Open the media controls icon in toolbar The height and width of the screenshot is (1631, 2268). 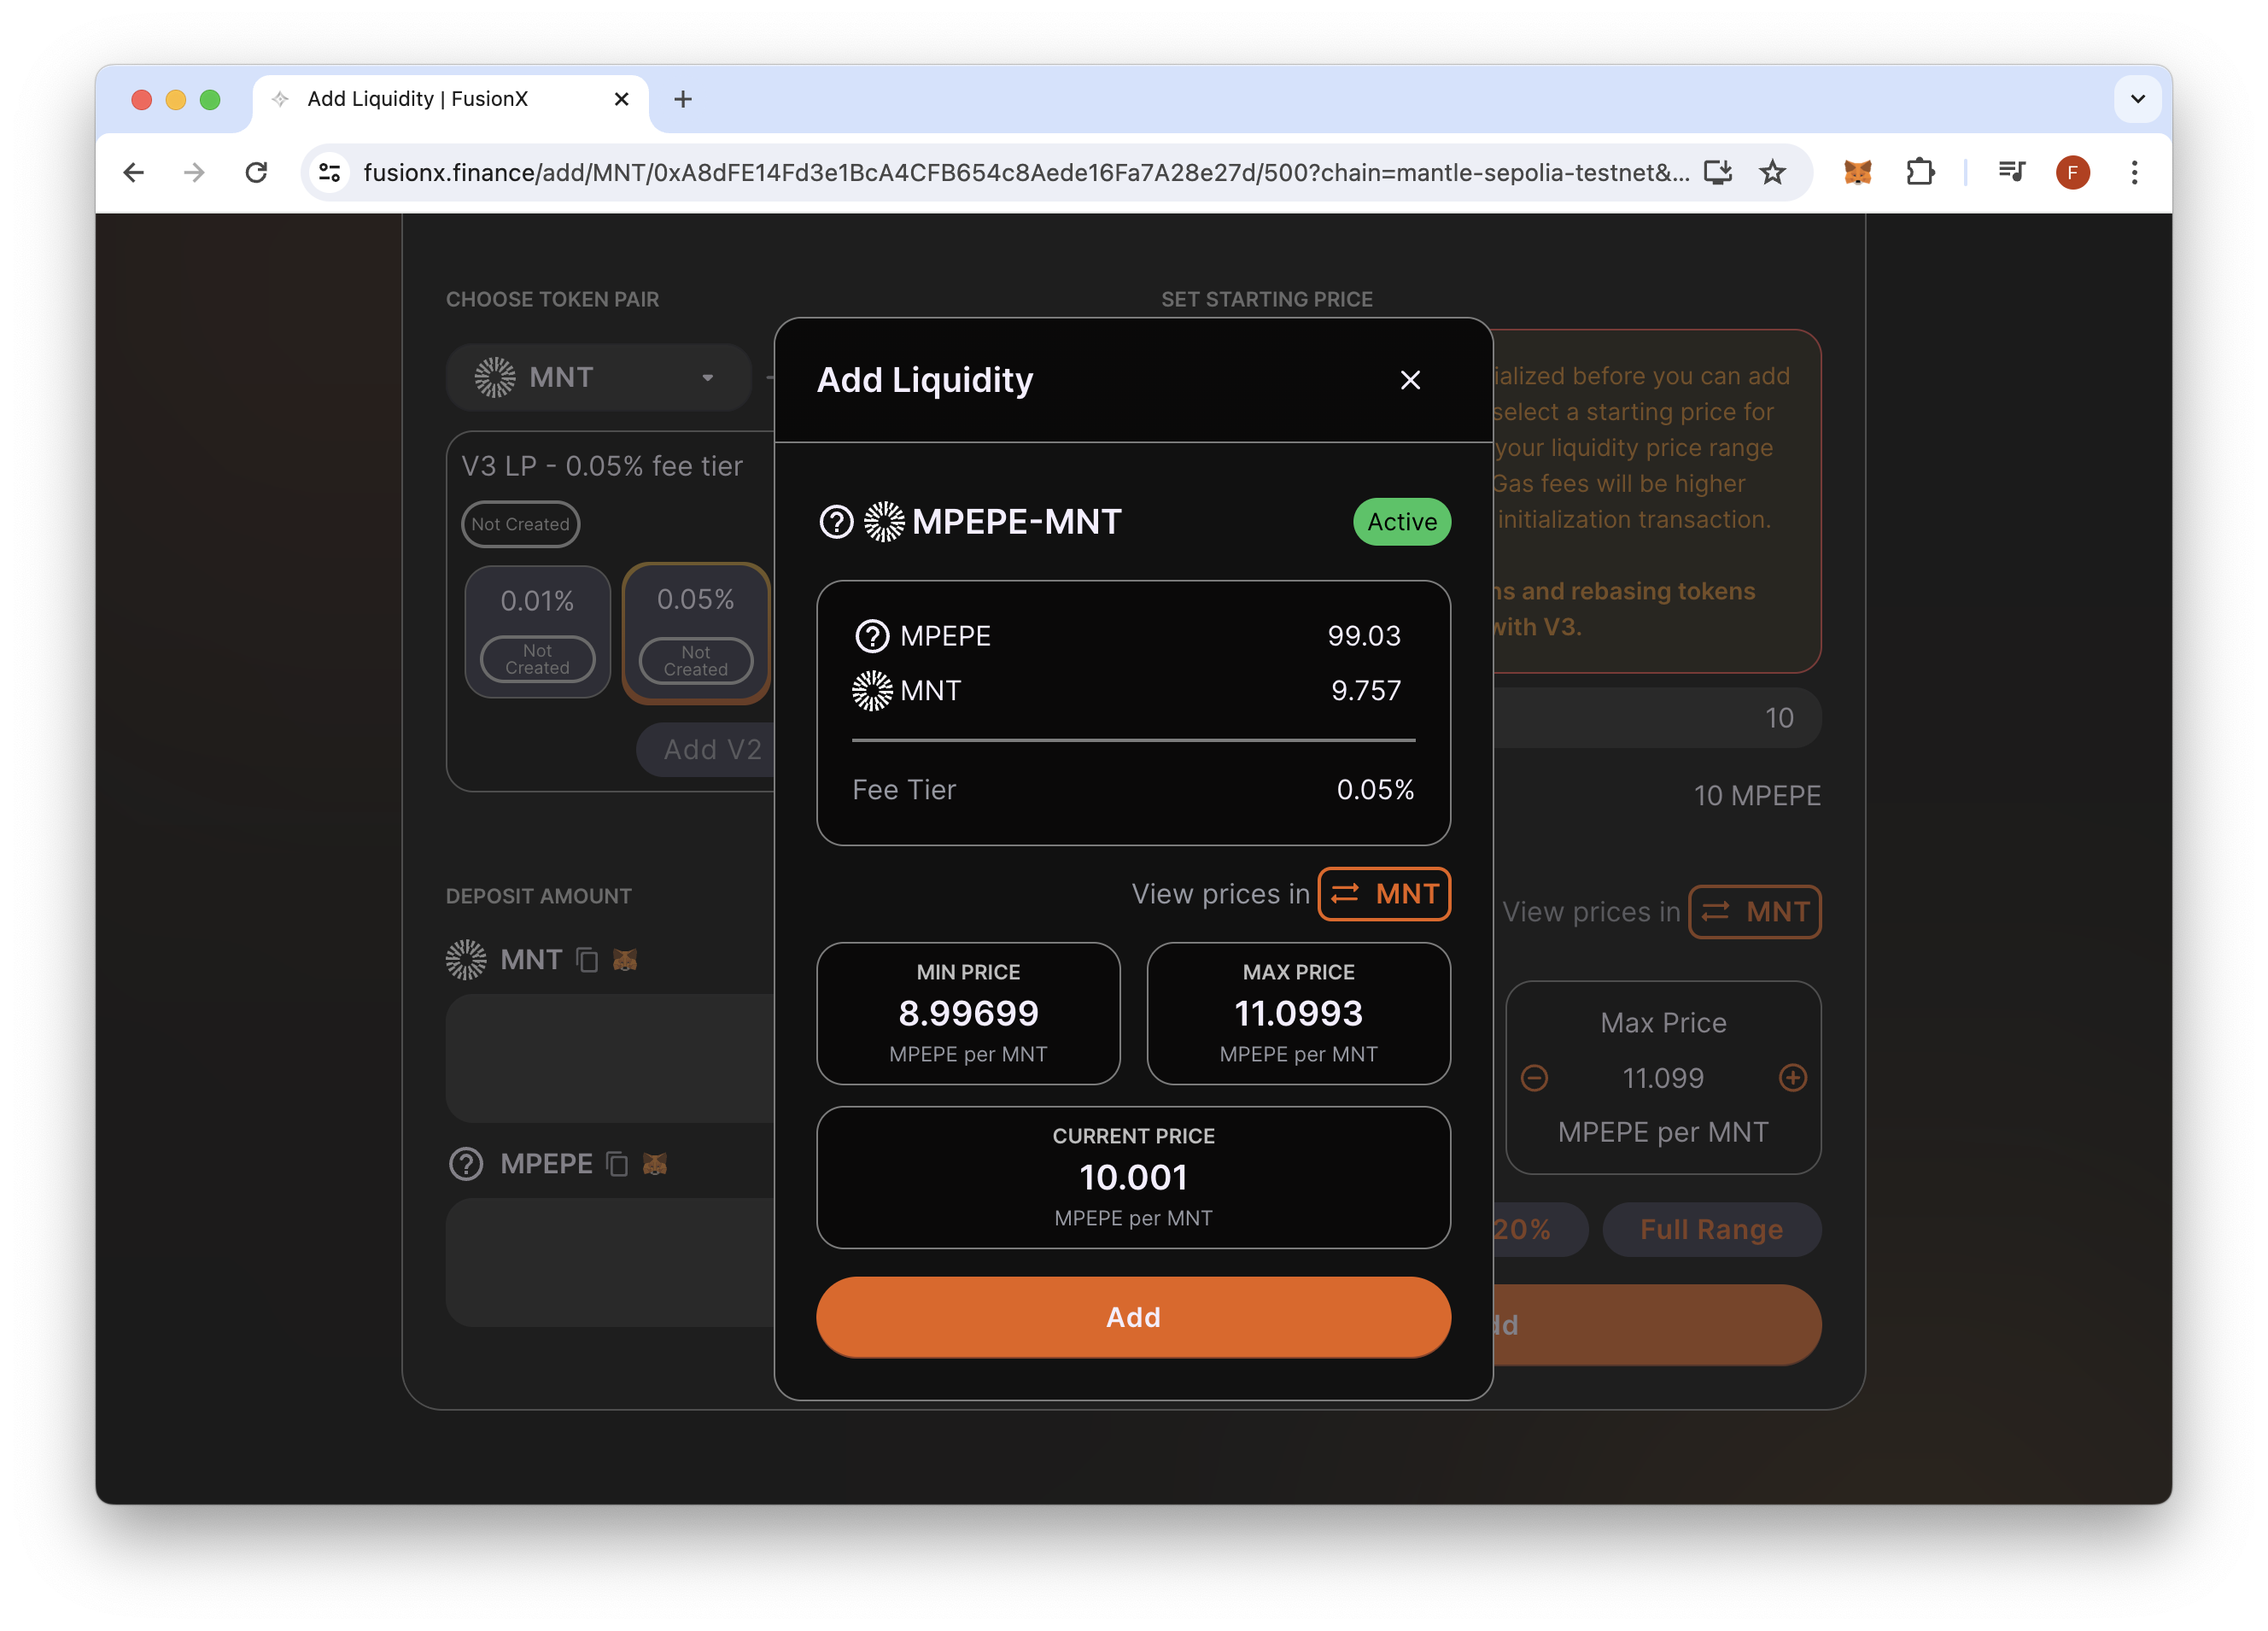[x=2011, y=172]
